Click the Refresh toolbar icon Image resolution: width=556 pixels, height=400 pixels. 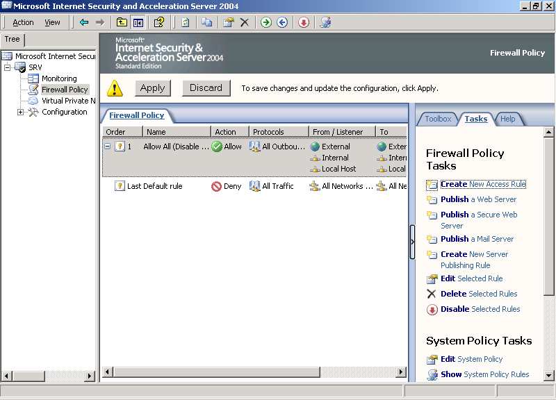pos(185,22)
